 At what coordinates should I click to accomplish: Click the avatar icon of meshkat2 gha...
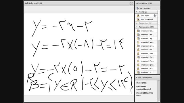(138, 65)
